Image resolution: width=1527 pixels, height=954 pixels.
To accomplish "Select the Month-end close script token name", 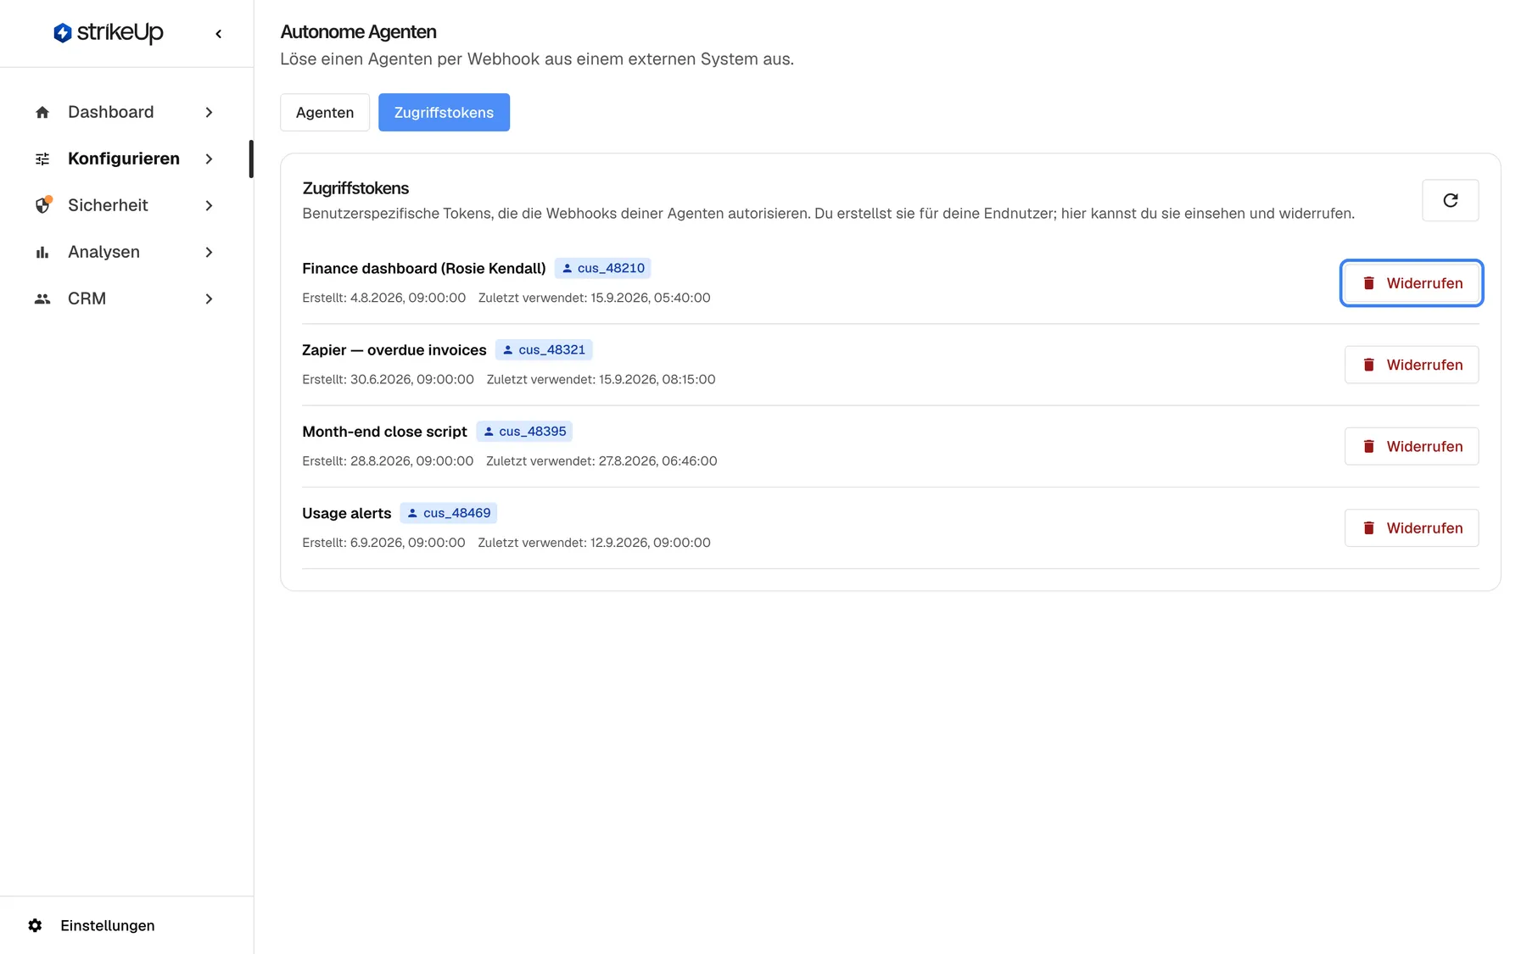I will tap(384, 432).
